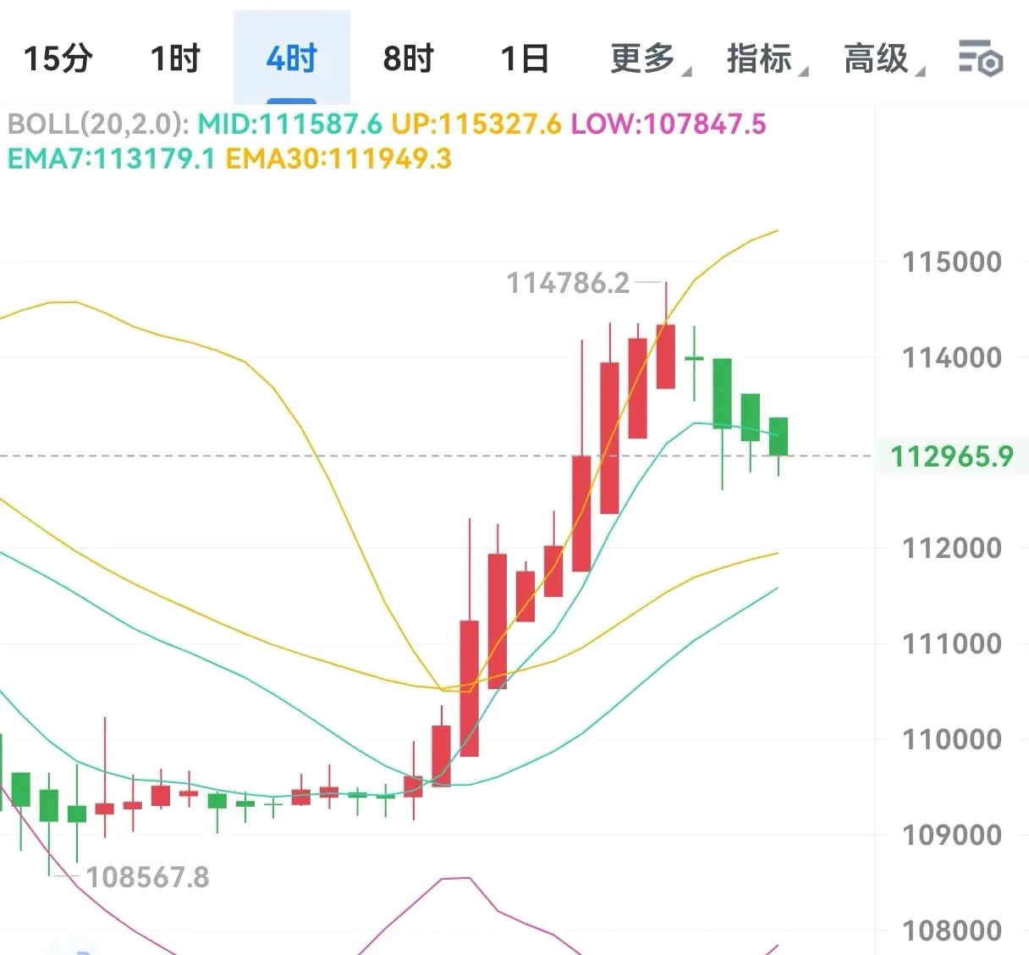The height and width of the screenshot is (955, 1029).
Task: Open chart settings gear icon
Action: [981, 58]
